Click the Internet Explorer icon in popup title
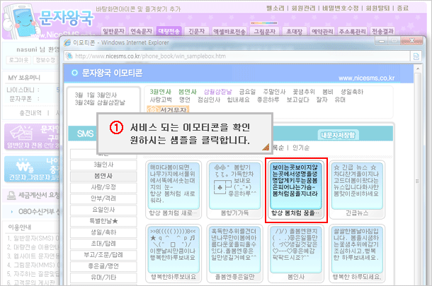432x286 pixels. point(67,42)
